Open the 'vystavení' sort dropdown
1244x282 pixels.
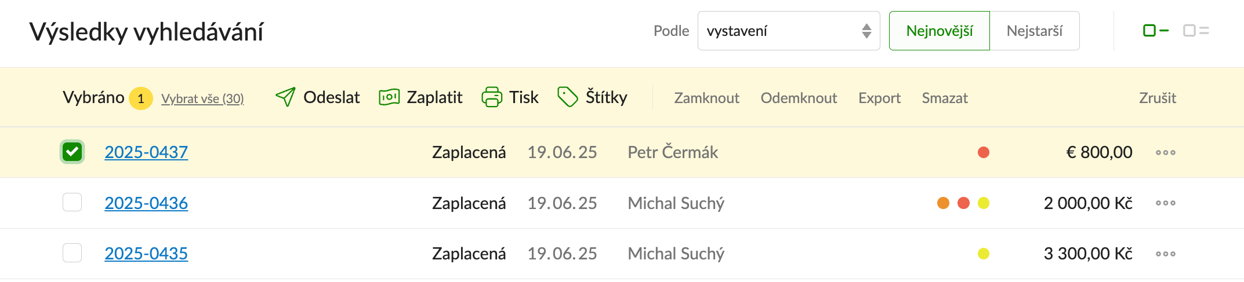789,31
